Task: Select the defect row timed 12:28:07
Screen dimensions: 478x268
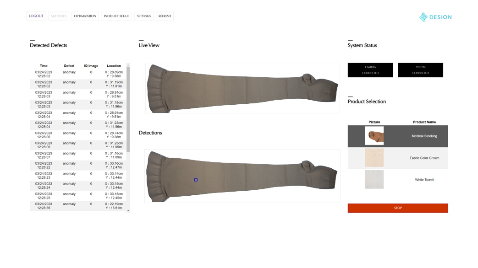Action: 78,155
